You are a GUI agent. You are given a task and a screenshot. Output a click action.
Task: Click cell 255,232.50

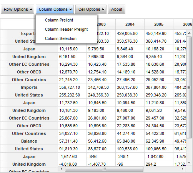click(72, 95)
